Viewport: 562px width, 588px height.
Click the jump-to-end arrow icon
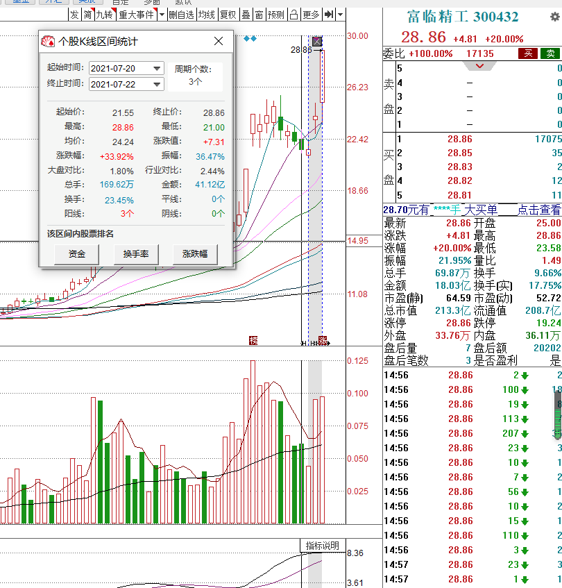tap(329, 15)
